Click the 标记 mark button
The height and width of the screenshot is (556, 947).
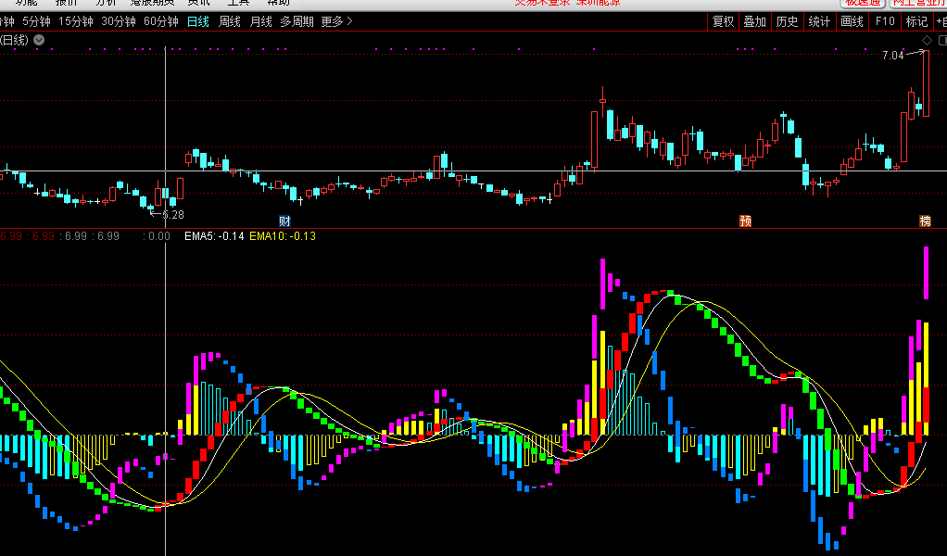916,21
